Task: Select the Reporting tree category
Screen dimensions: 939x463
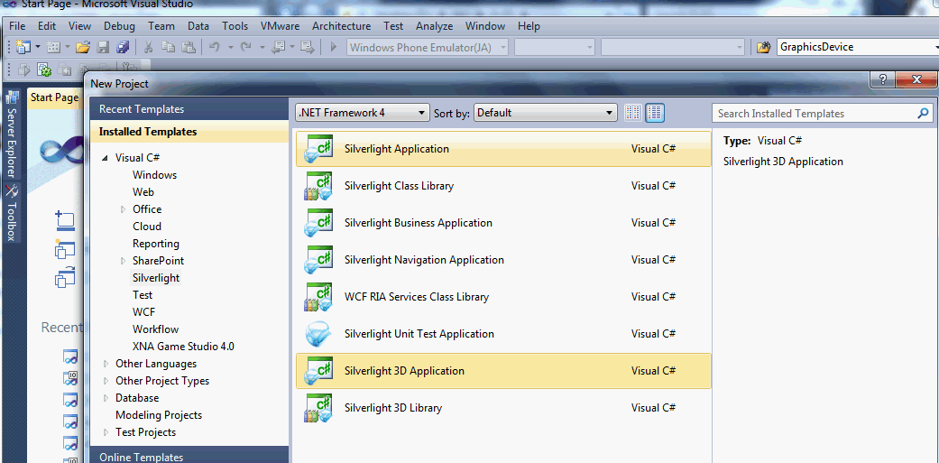Action: (156, 244)
